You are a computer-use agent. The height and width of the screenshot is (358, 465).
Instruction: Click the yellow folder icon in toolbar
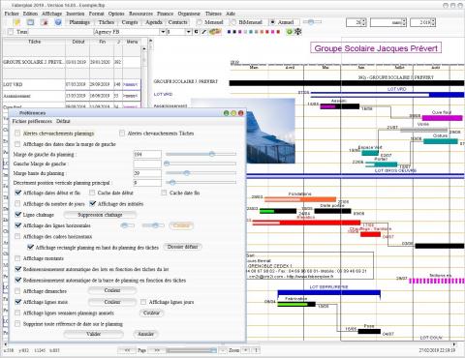(x=16, y=22)
